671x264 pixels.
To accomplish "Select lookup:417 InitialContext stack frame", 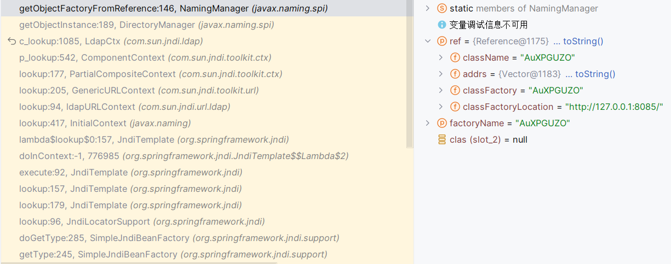I will click(x=105, y=123).
